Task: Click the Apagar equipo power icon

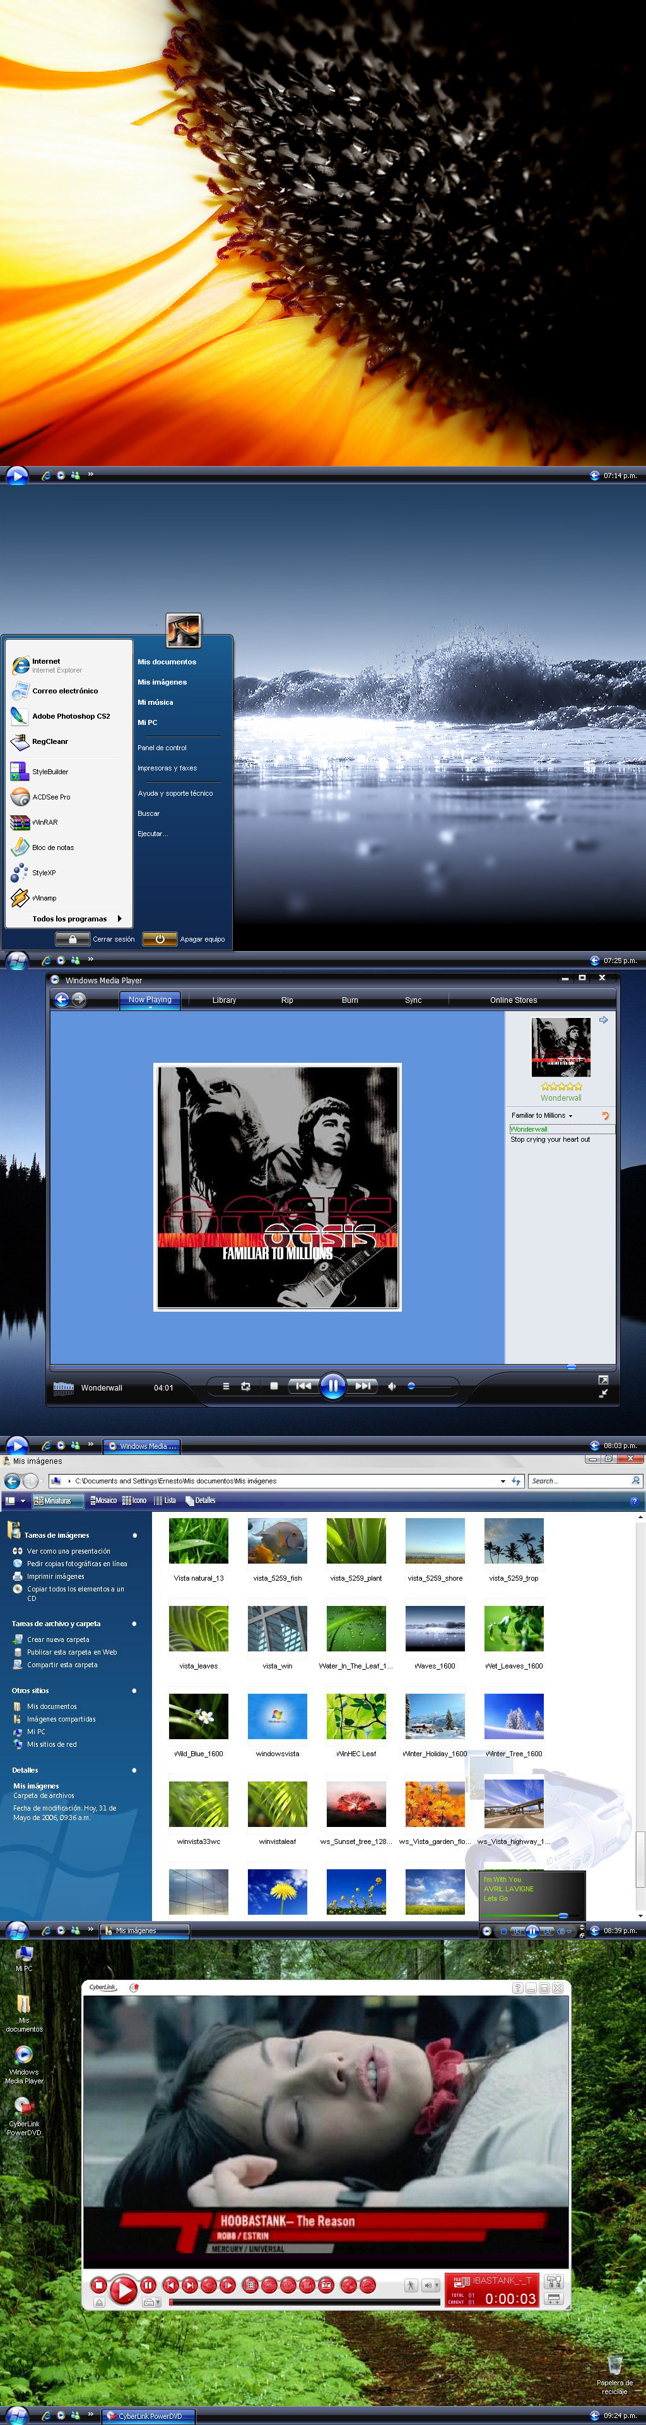Action: tap(160, 938)
